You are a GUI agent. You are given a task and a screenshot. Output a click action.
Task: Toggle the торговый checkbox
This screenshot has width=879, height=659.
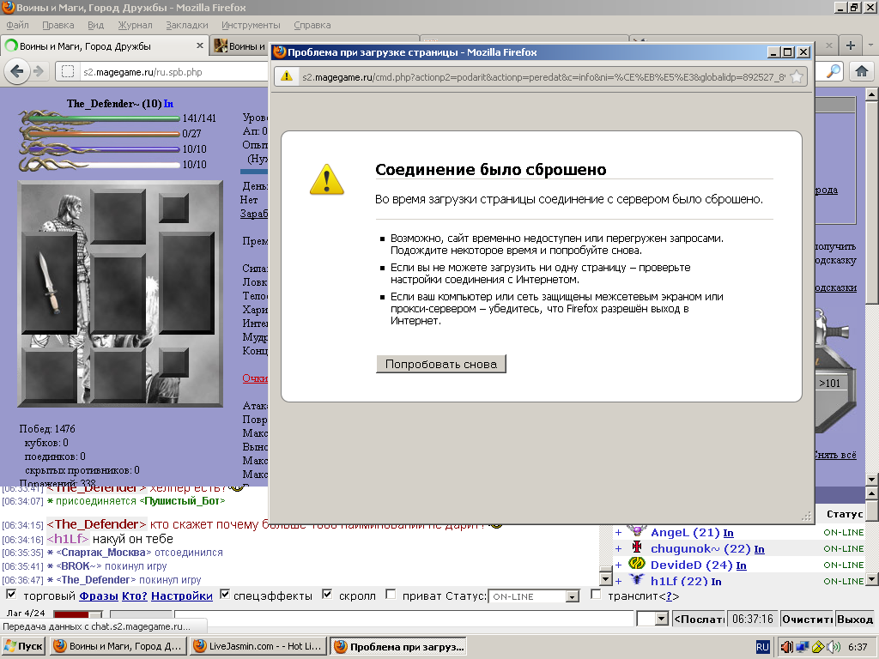(x=11, y=594)
